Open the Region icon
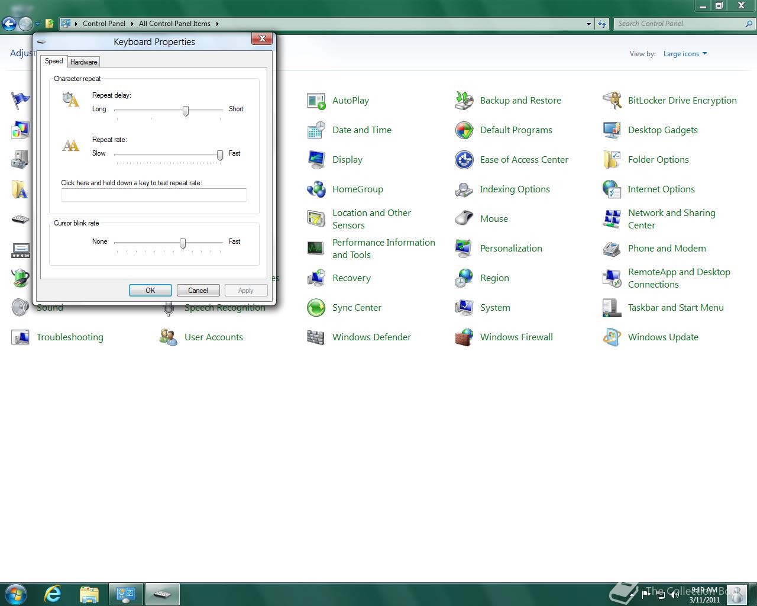Image resolution: width=757 pixels, height=606 pixels. tap(464, 278)
